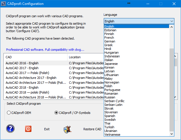Image resolution: width=181 pixels, height=140 pixels.
Task: Switch language to Serbian Cyrillic
Action: pyautogui.click(x=137, y=101)
